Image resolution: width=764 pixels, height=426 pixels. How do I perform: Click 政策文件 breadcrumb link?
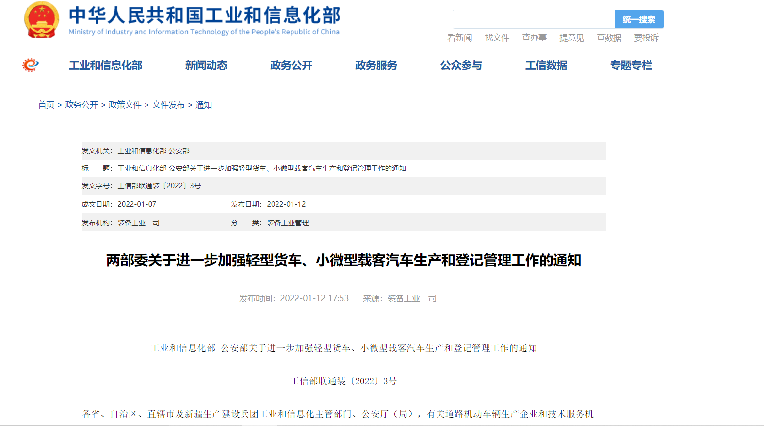pos(125,105)
